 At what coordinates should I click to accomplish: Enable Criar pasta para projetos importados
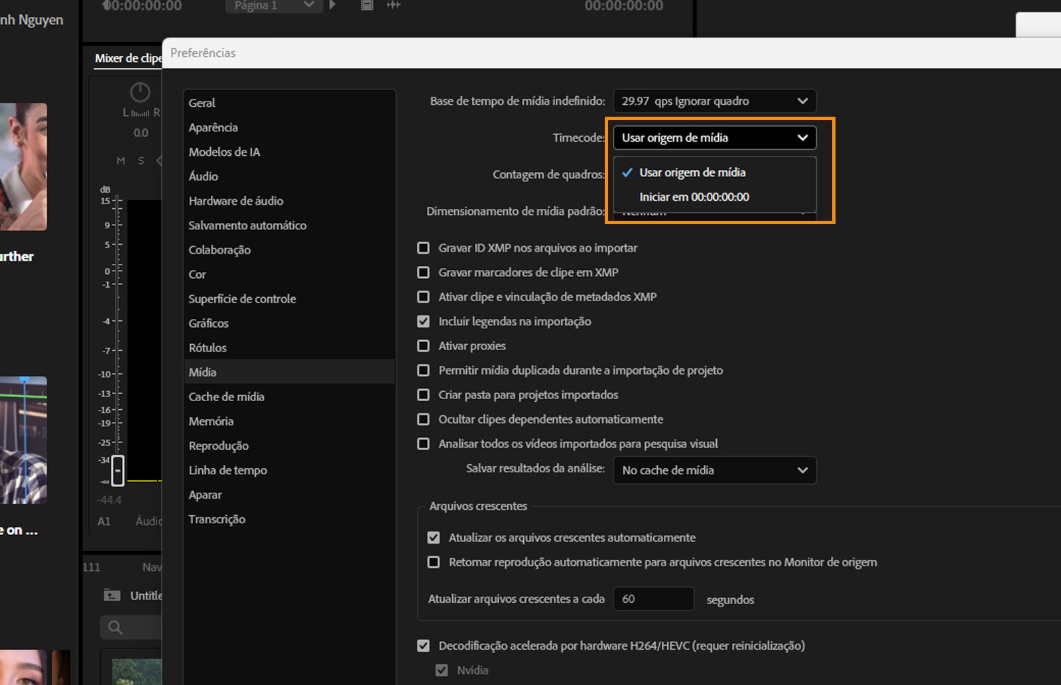[423, 395]
